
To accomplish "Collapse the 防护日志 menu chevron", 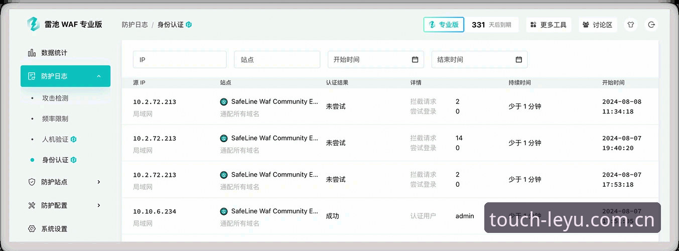I will (99, 76).
